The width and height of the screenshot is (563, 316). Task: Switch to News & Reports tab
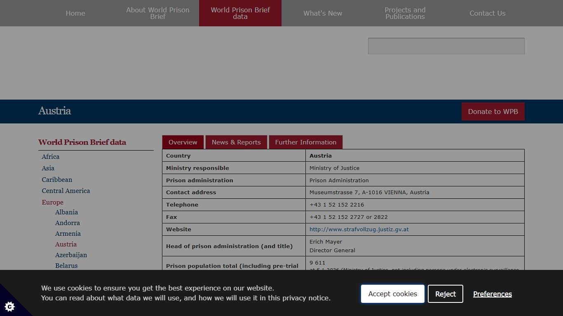tap(236, 142)
